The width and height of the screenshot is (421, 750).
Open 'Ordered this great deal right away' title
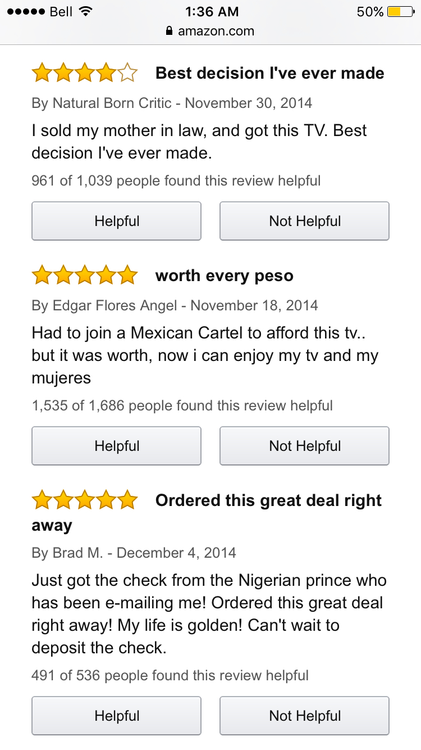coord(207,513)
